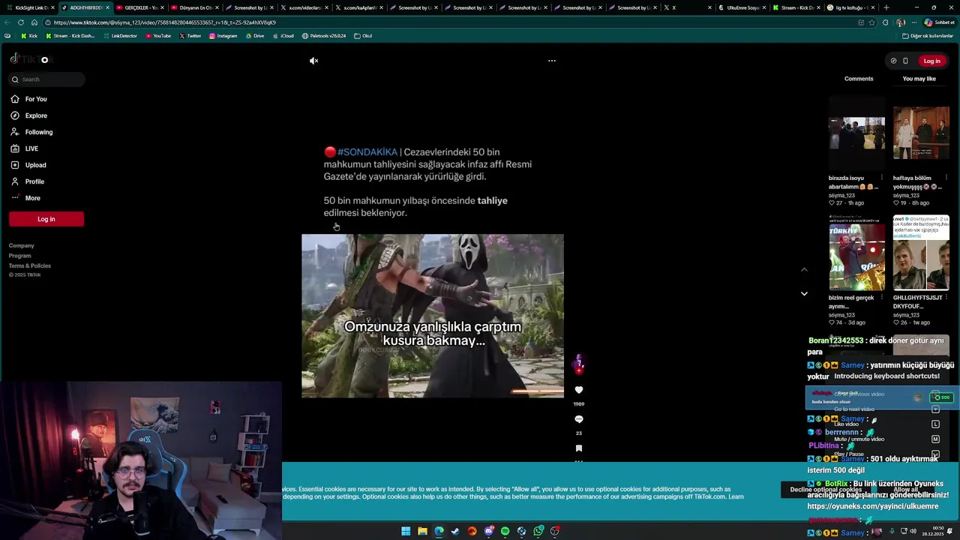The width and height of the screenshot is (960, 540).
Task: Click the search field in TikTok sidebar
Action: click(x=46, y=79)
